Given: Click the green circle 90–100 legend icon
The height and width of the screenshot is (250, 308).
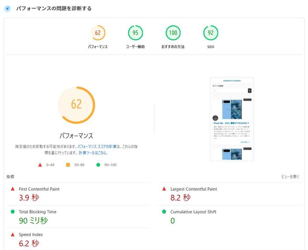Looking at the screenshot, I should pos(98,165).
